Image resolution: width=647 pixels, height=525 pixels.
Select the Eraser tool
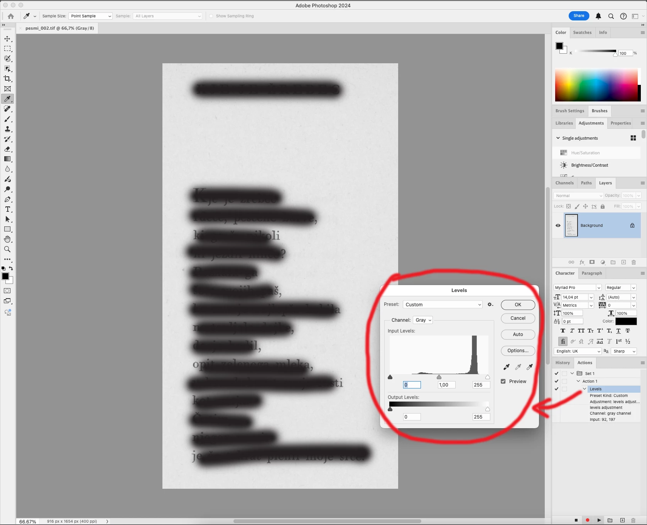point(7,149)
